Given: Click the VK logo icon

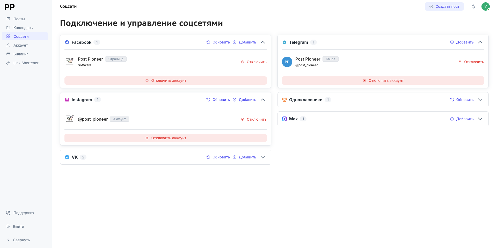Looking at the screenshot, I should (x=67, y=157).
